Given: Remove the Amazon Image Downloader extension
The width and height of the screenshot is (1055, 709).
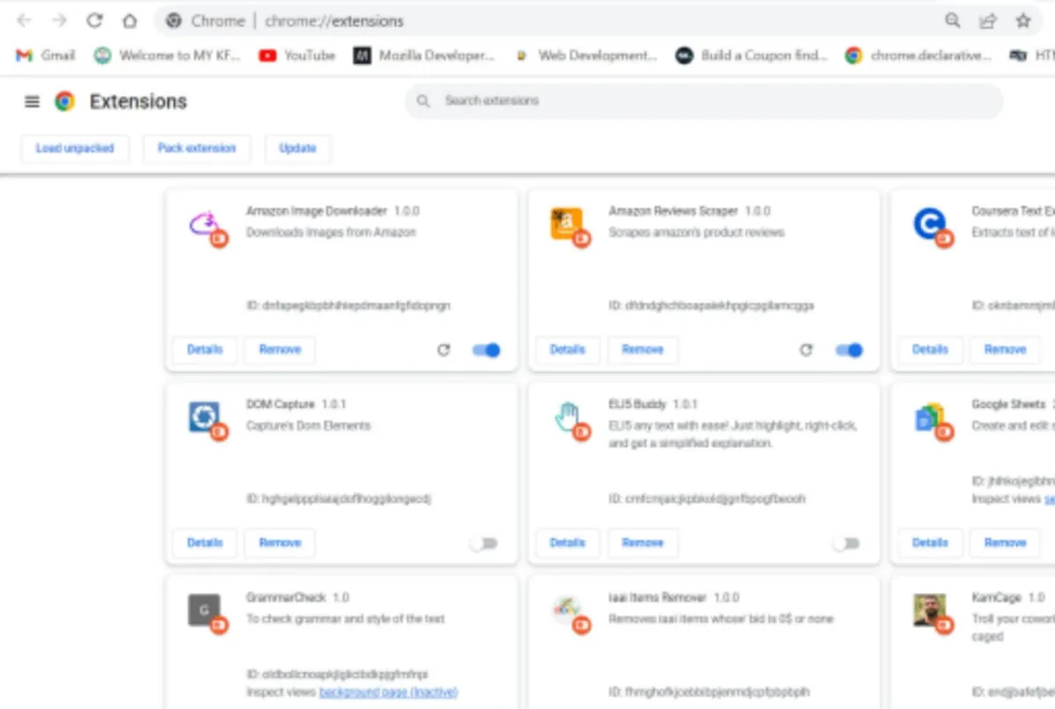Looking at the screenshot, I should point(280,350).
